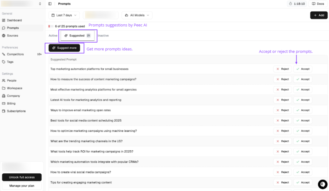329x191 pixels.
Task: Open the workspace switcher at top left
Action: (x=21, y=4)
